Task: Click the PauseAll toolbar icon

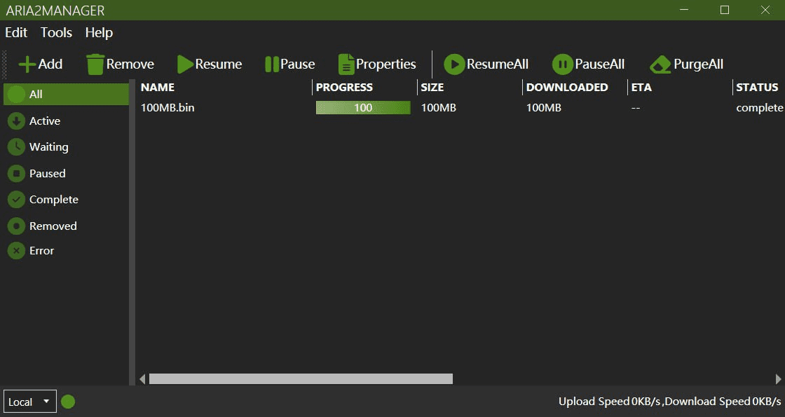Action: tap(562, 64)
